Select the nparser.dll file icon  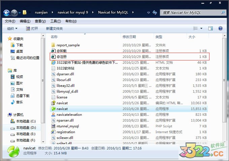[x=53, y=120]
